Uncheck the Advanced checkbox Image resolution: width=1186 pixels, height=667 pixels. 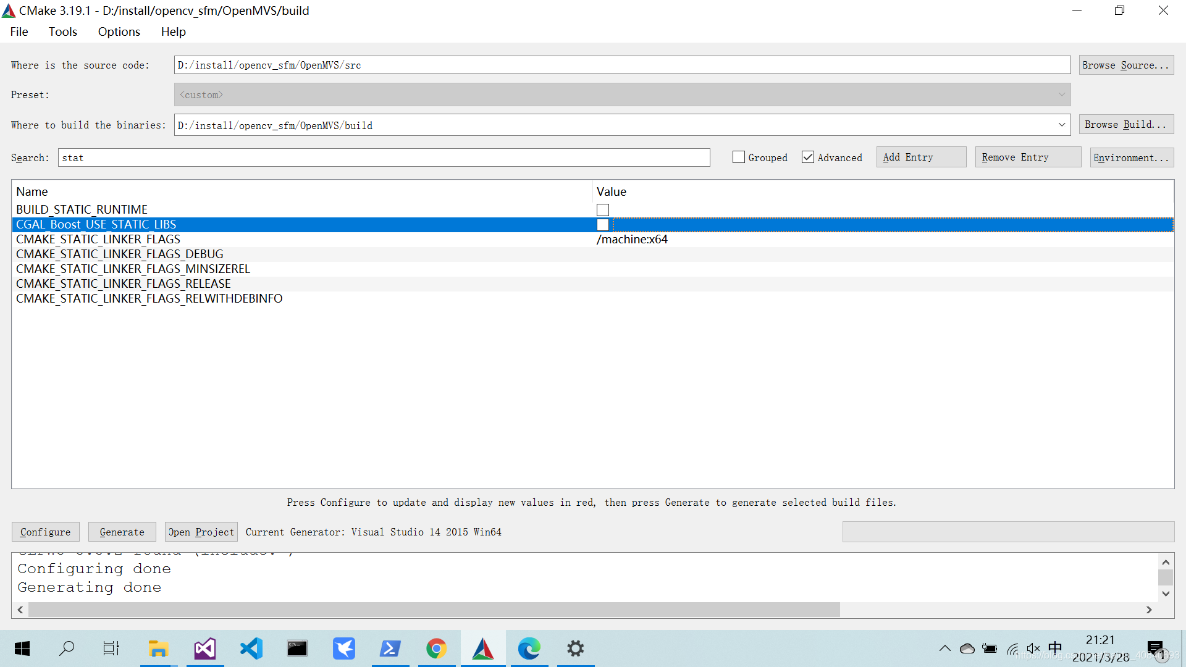(x=807, y=157)
